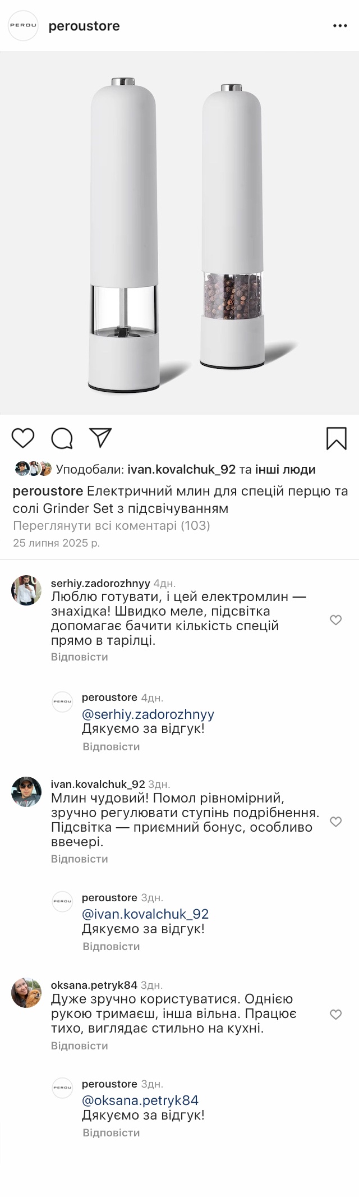The height and width of the screenshot is (1197, 359).
Task: Open the @oksana.petryk84 mention link
Action: (140, 1100)
